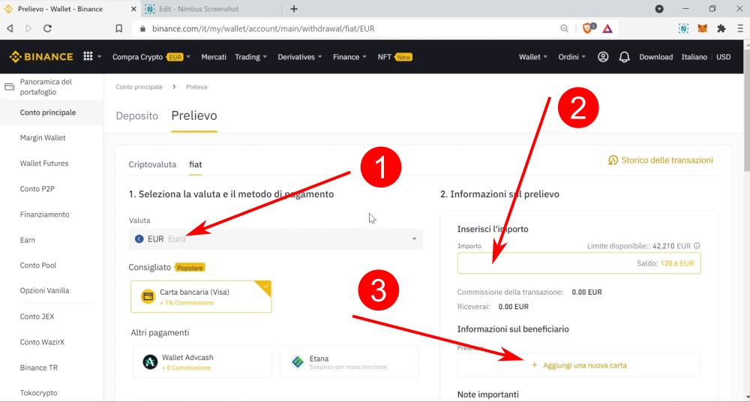Click the info icon next to Limite disponibile

tap(697, 246)
